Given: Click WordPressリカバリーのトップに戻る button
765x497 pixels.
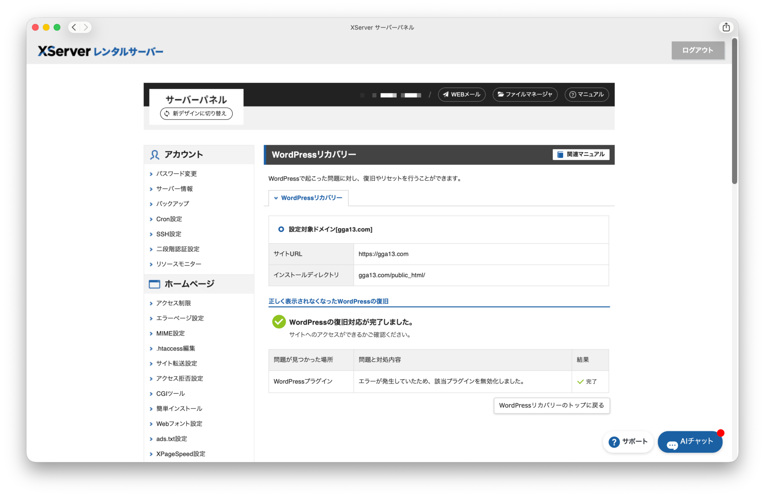Looking at the screenshot, I should tap(551, 405).
